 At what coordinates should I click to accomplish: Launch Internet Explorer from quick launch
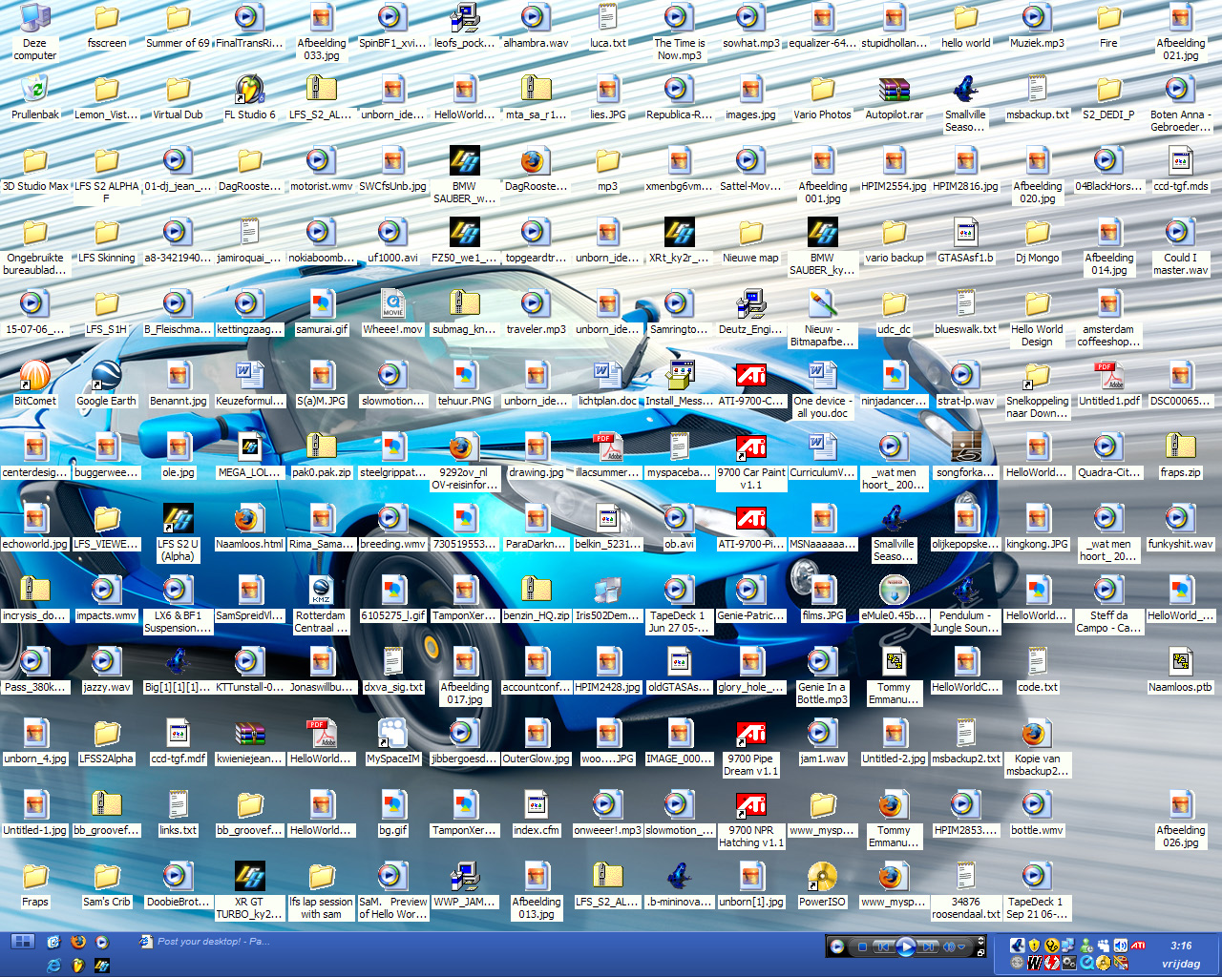coord(54,965)
